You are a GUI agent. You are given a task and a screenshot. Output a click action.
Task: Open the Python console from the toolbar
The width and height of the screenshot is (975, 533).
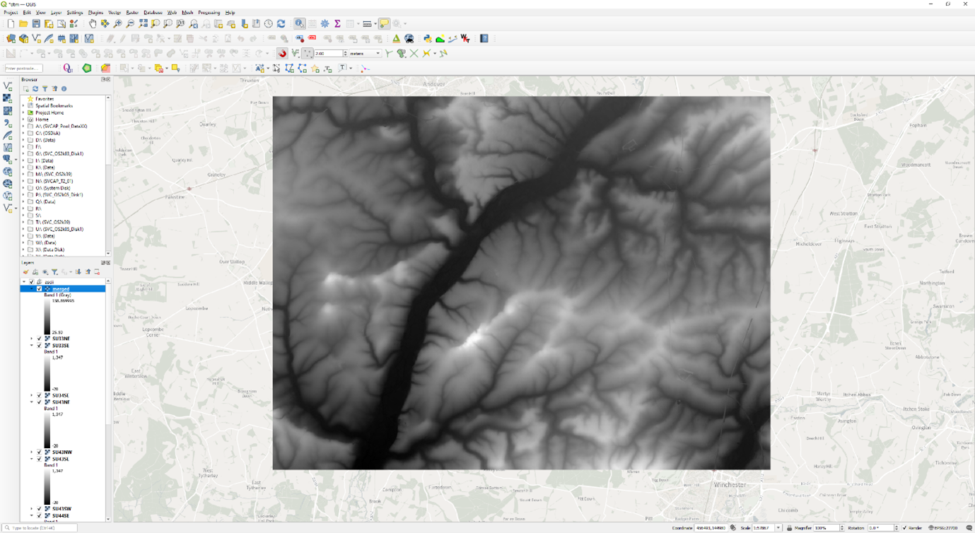427,39
